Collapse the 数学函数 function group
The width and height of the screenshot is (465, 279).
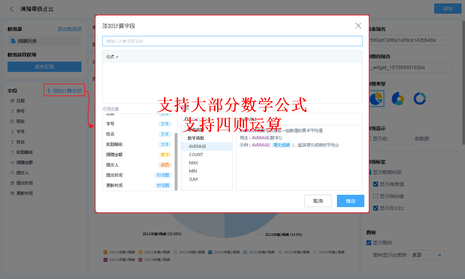click(x=185, y=138)
